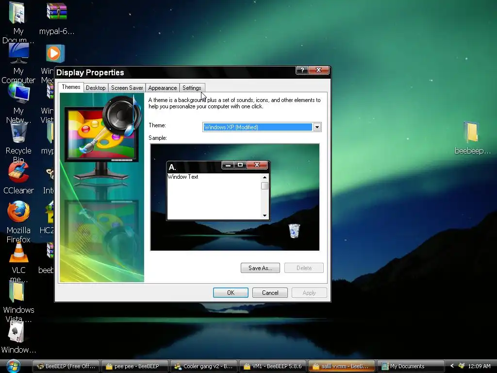Click Cancel in Display Properties
The width and height of the screenshot is (497, 373).
(270, 293)
